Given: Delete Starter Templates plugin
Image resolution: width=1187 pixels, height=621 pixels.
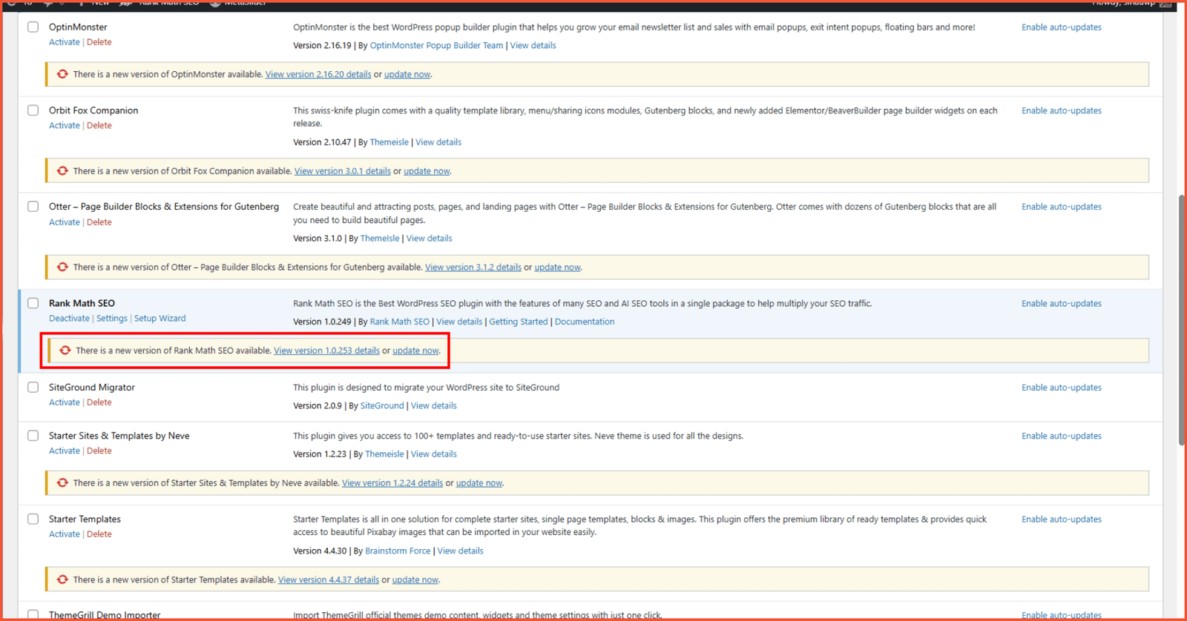Looking at the screenshot, I should click(x=99, y=534).
